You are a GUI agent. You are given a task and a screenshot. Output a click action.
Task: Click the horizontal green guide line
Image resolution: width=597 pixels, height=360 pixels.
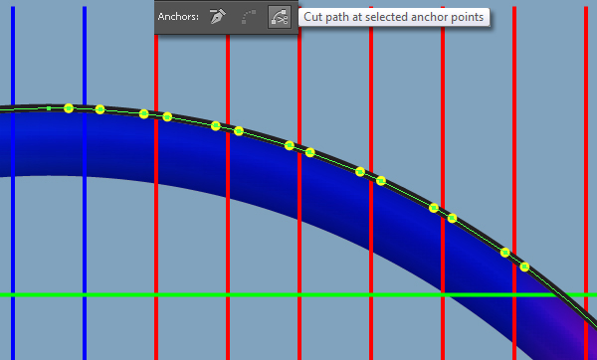298,295
